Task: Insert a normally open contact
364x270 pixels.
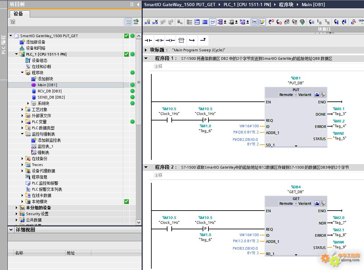Action: [x=148, y=40]
